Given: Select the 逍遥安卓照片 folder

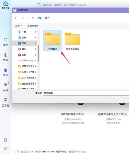Looking at the screenshot, I should 72,41.
